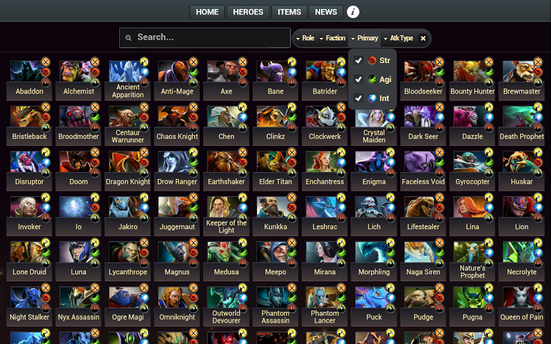This screenshot has width=551, height=344.
Task: Open the Role filter dropdown
Action: [305, 39]
